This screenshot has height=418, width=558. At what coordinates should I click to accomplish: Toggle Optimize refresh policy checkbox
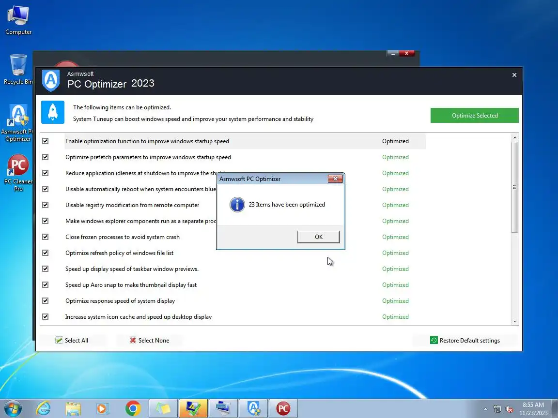click(x=45, y=253)
